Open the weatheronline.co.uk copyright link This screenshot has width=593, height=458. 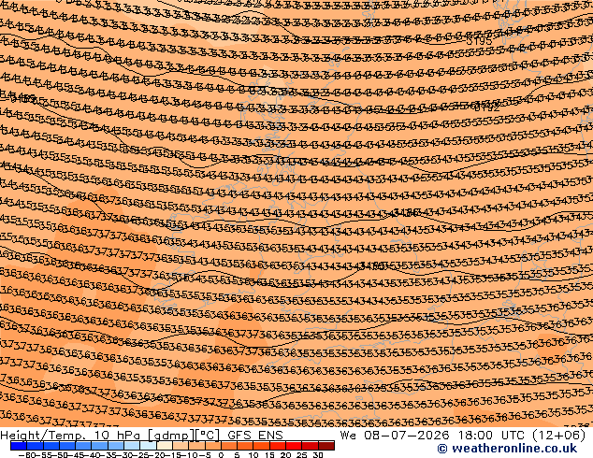[x=507, y=449]
